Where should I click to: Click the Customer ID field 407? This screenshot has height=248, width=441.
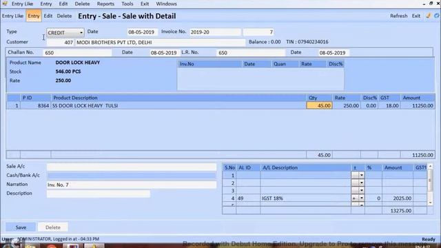[x=60, y=43]
